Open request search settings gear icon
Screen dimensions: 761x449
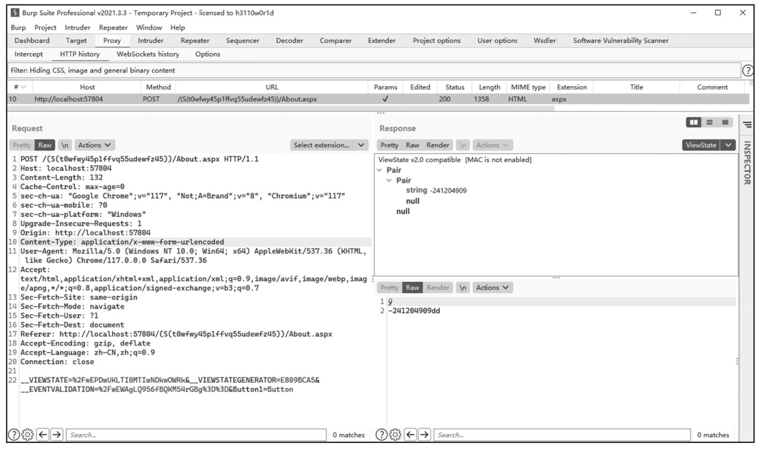[x=29, y=435]
